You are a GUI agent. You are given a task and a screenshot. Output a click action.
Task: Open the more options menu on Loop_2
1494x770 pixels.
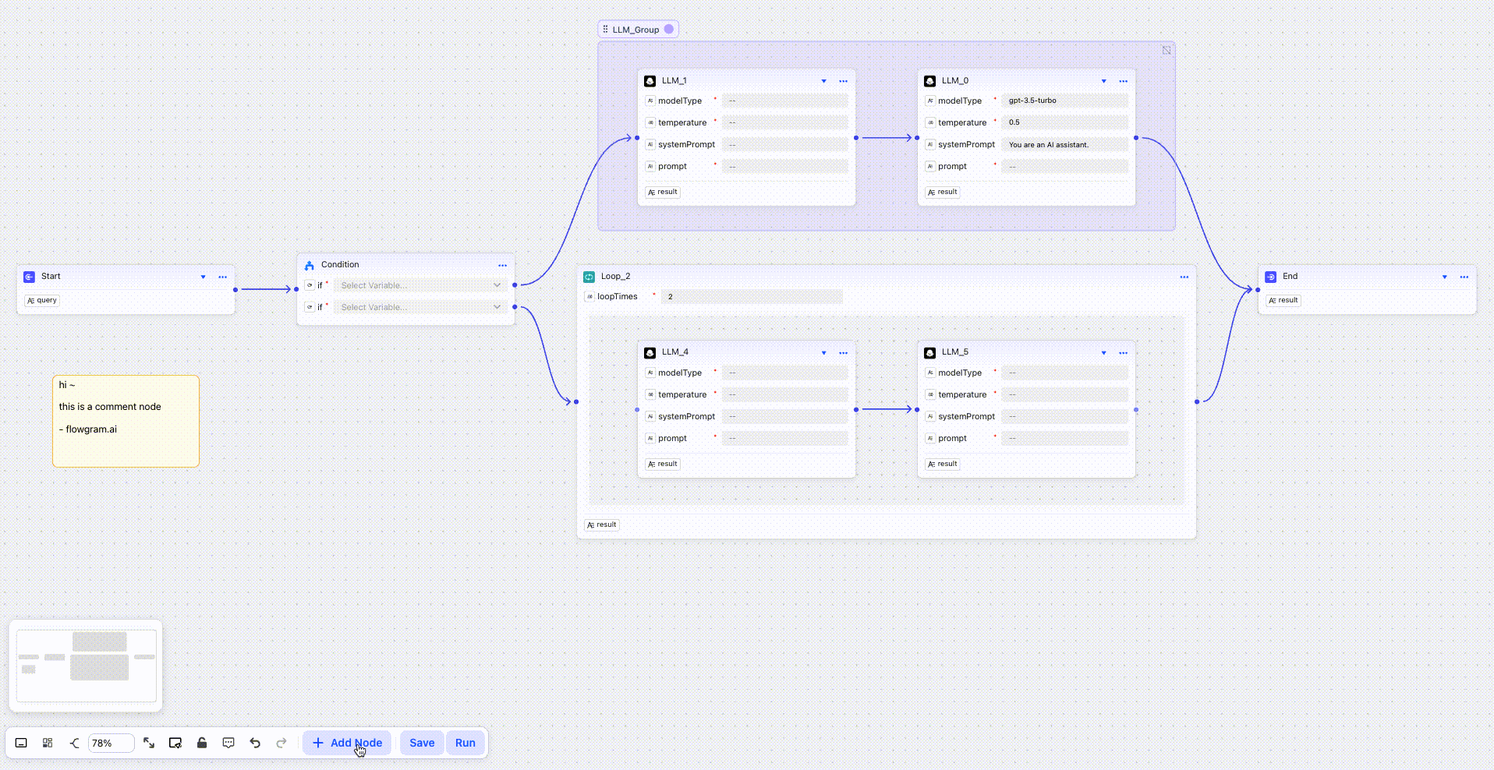(1184, 276)
